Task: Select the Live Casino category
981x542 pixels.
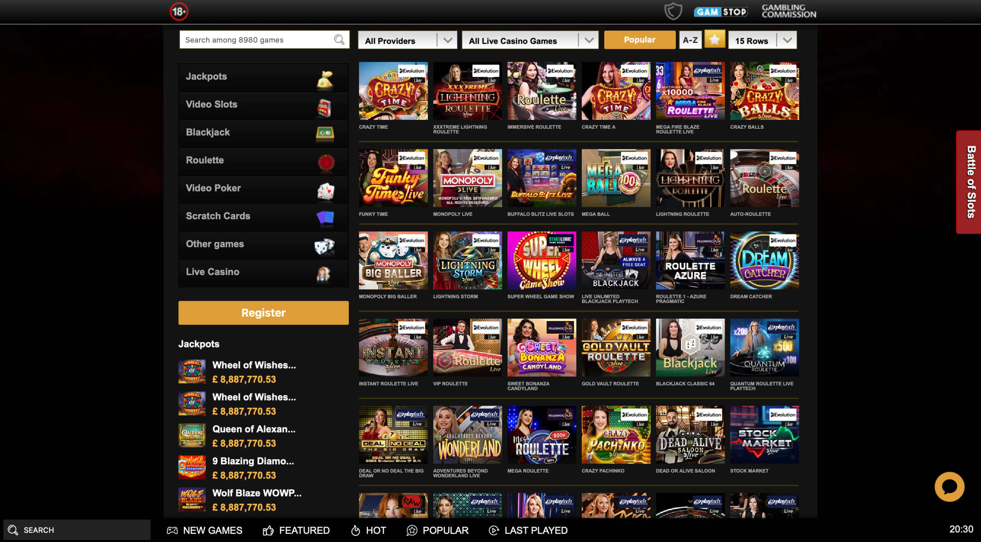Action: pos(264,273)
